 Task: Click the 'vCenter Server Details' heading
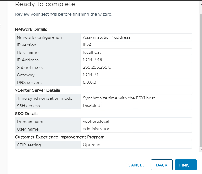[37, 90]
